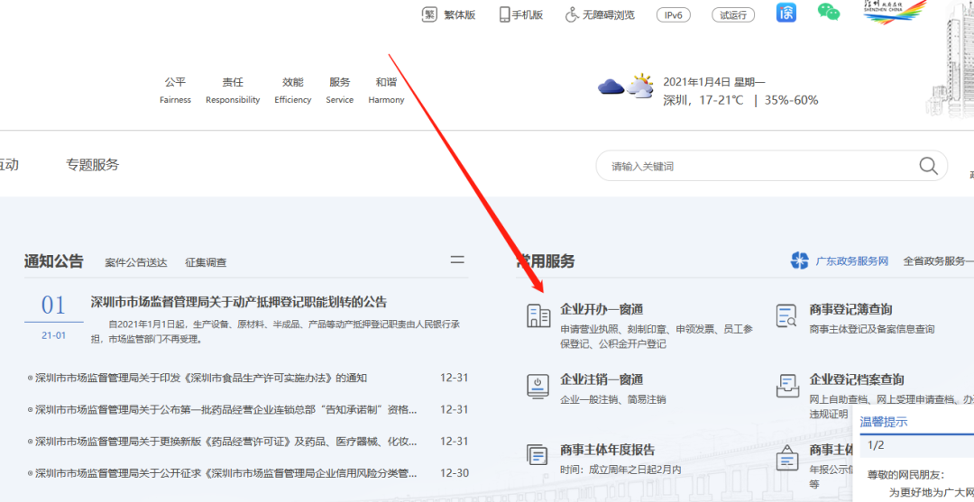
Task: Open notice about 药品经营企业连锁总部 告知承诺制
Action: [x=226, y=409]
